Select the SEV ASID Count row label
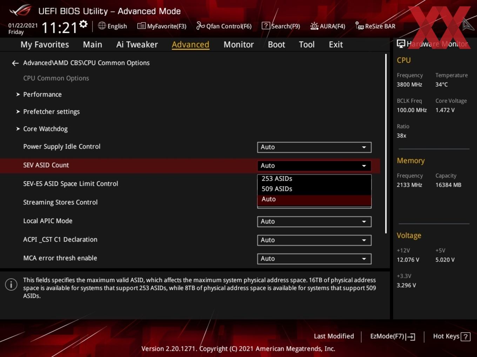Image resolution: width=477 pixels, height=357 pixels. [46, 165]
